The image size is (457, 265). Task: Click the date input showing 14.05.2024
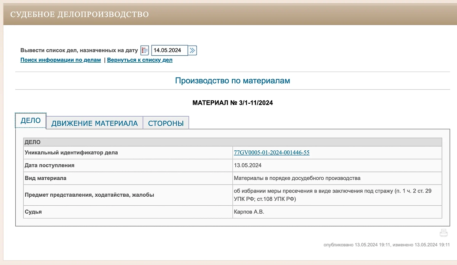170,50
